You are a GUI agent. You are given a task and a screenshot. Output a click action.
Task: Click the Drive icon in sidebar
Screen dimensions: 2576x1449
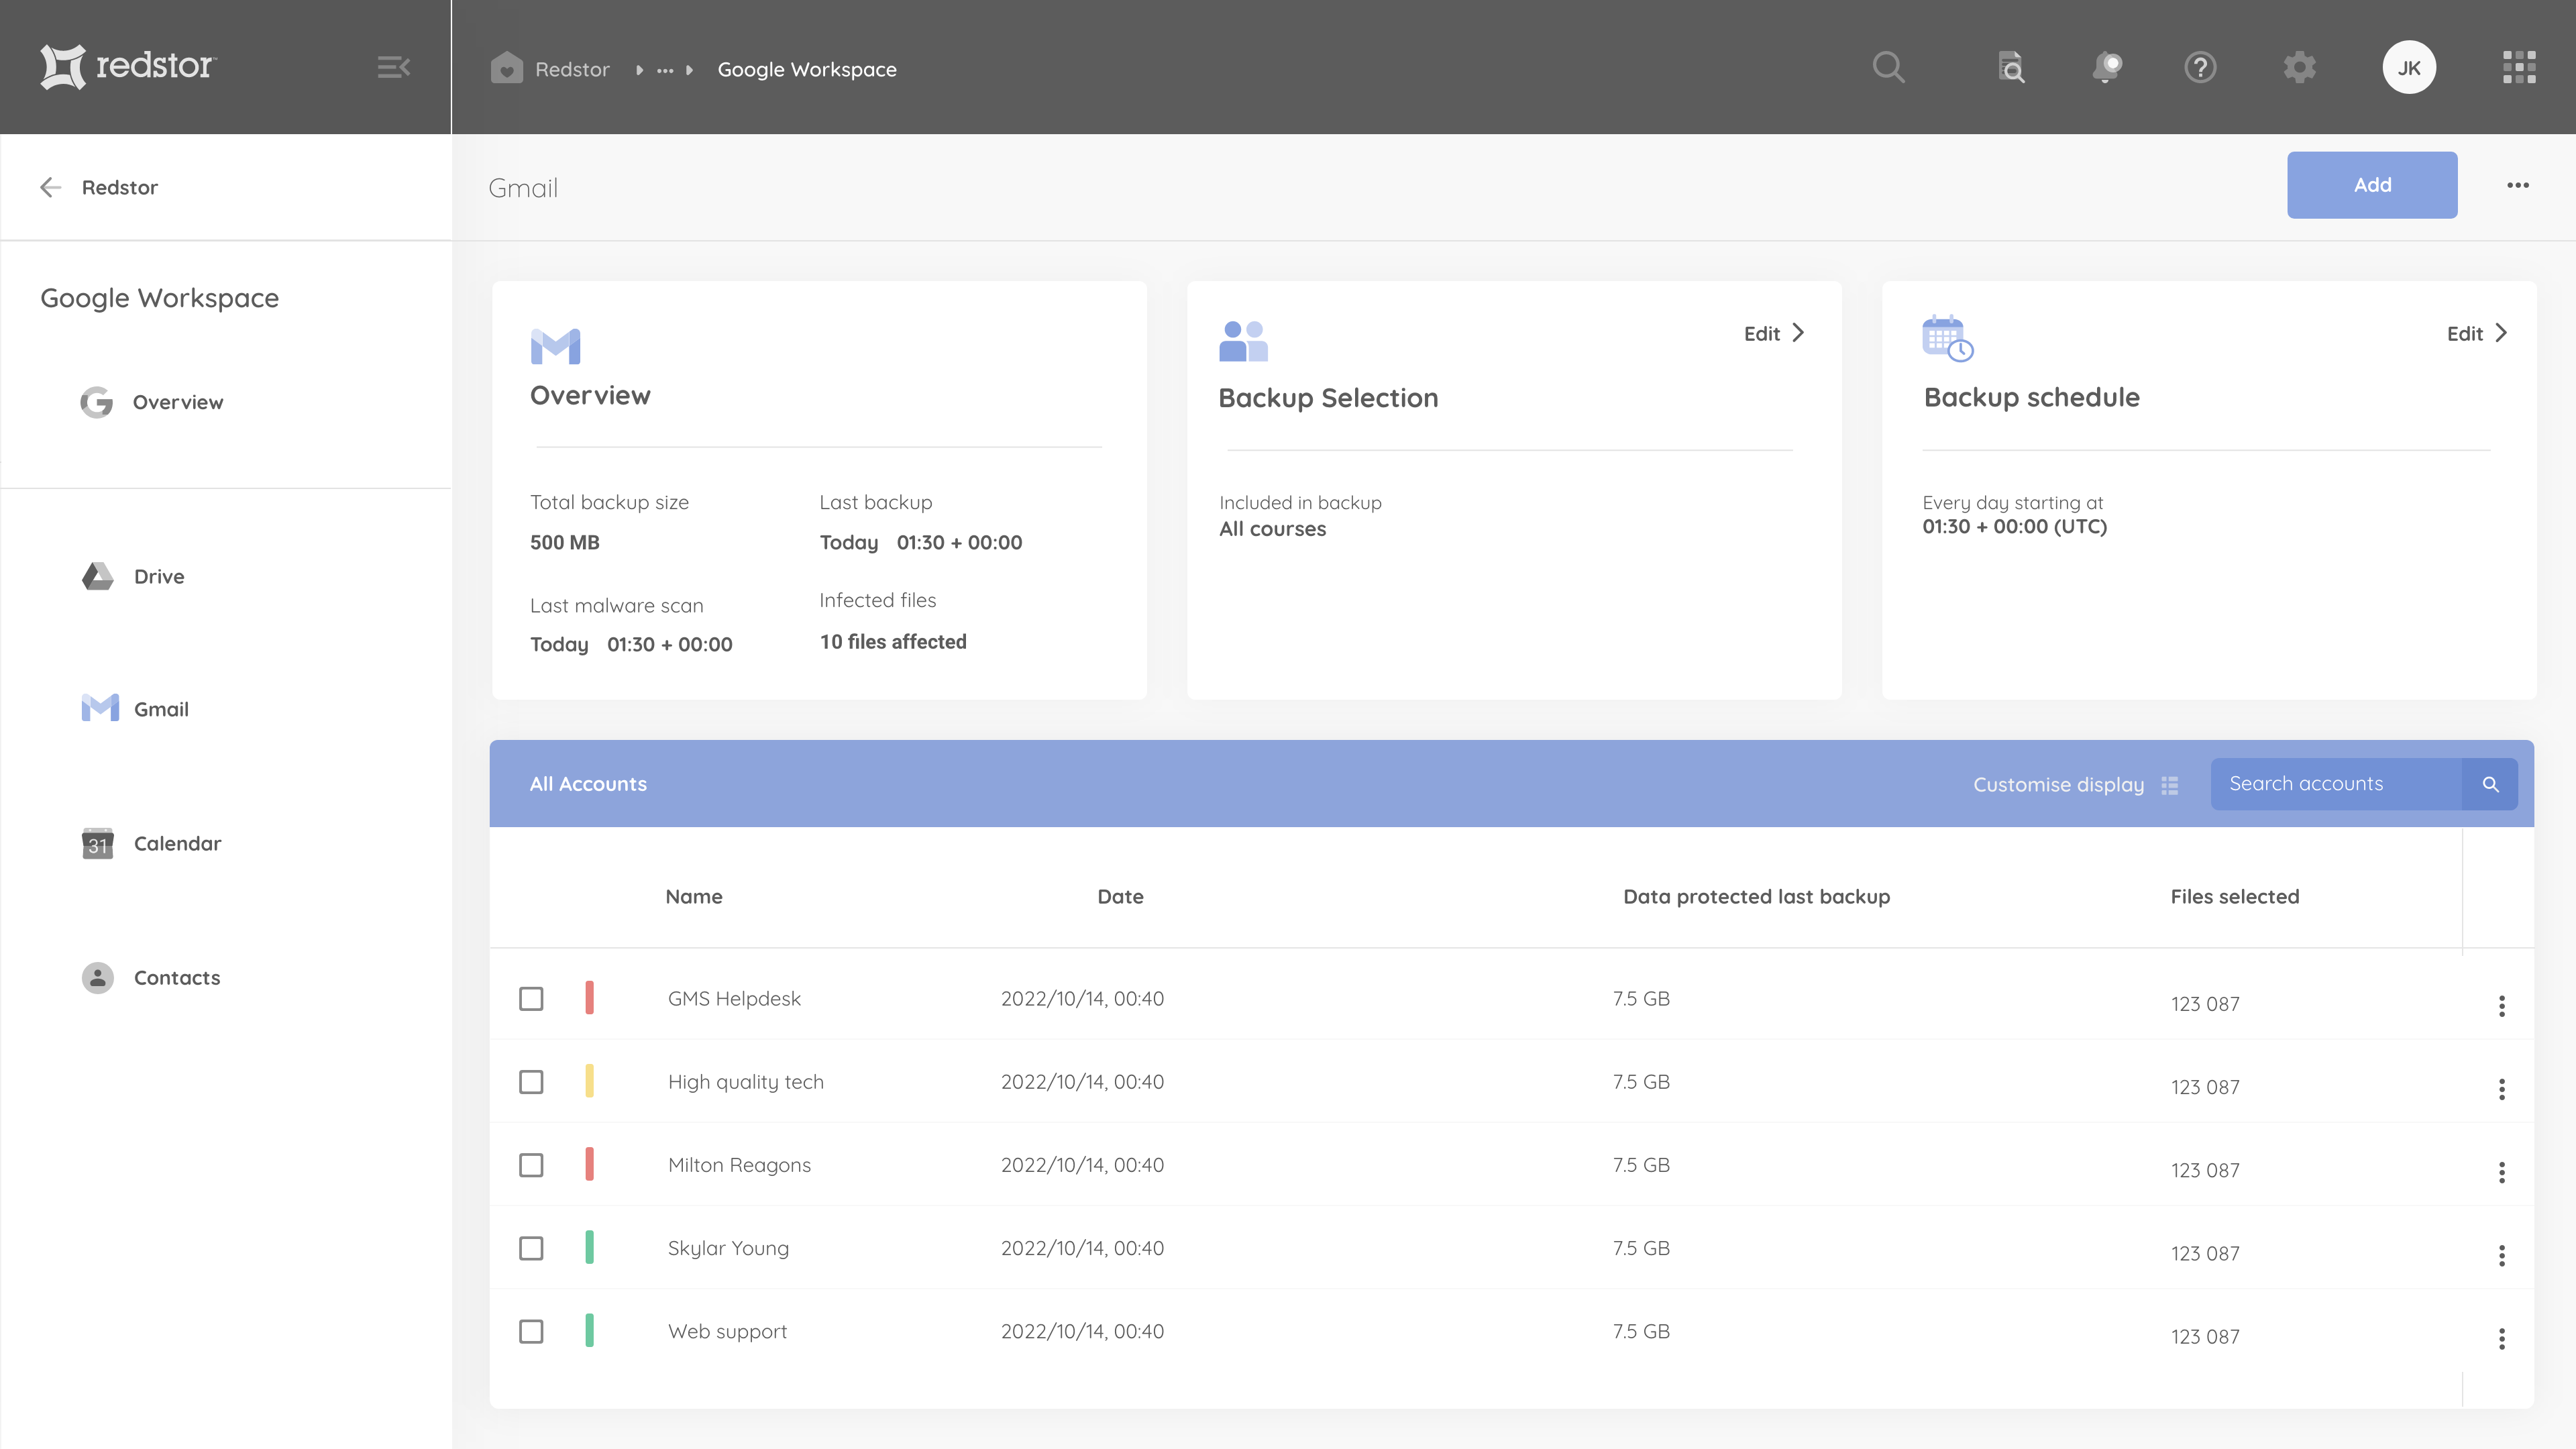pos(98,576)
